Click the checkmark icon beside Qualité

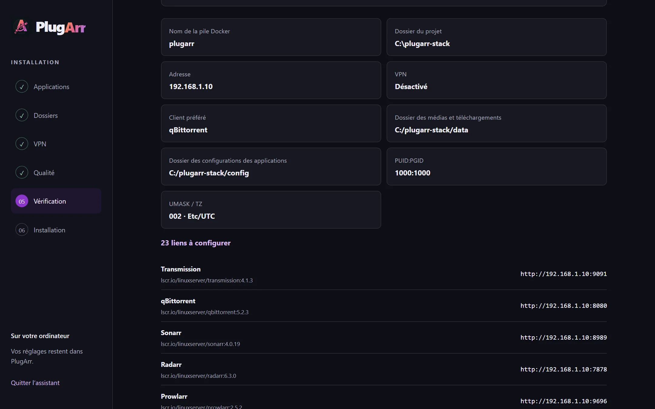pyautogui.click(x=22, y=173)
